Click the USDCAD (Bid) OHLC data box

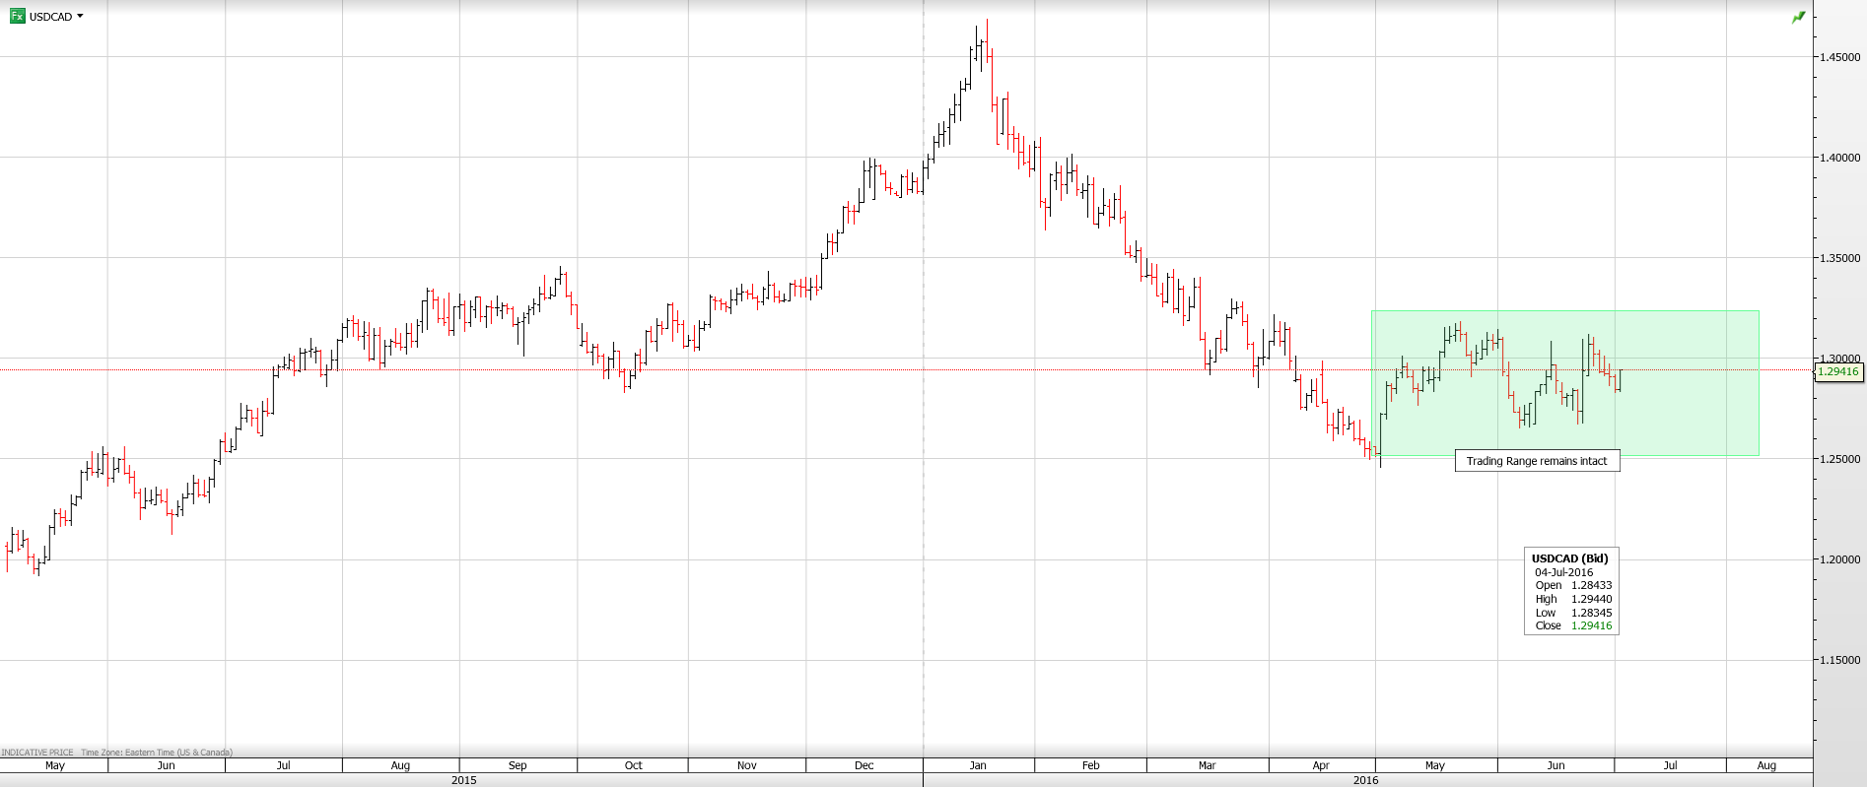coord(1570,591)
